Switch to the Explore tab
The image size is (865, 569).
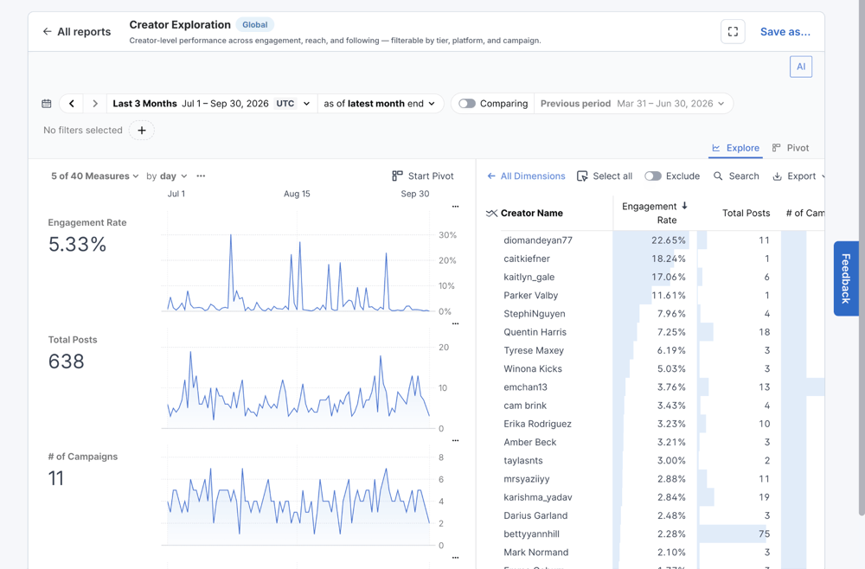[x=735, y=148]
